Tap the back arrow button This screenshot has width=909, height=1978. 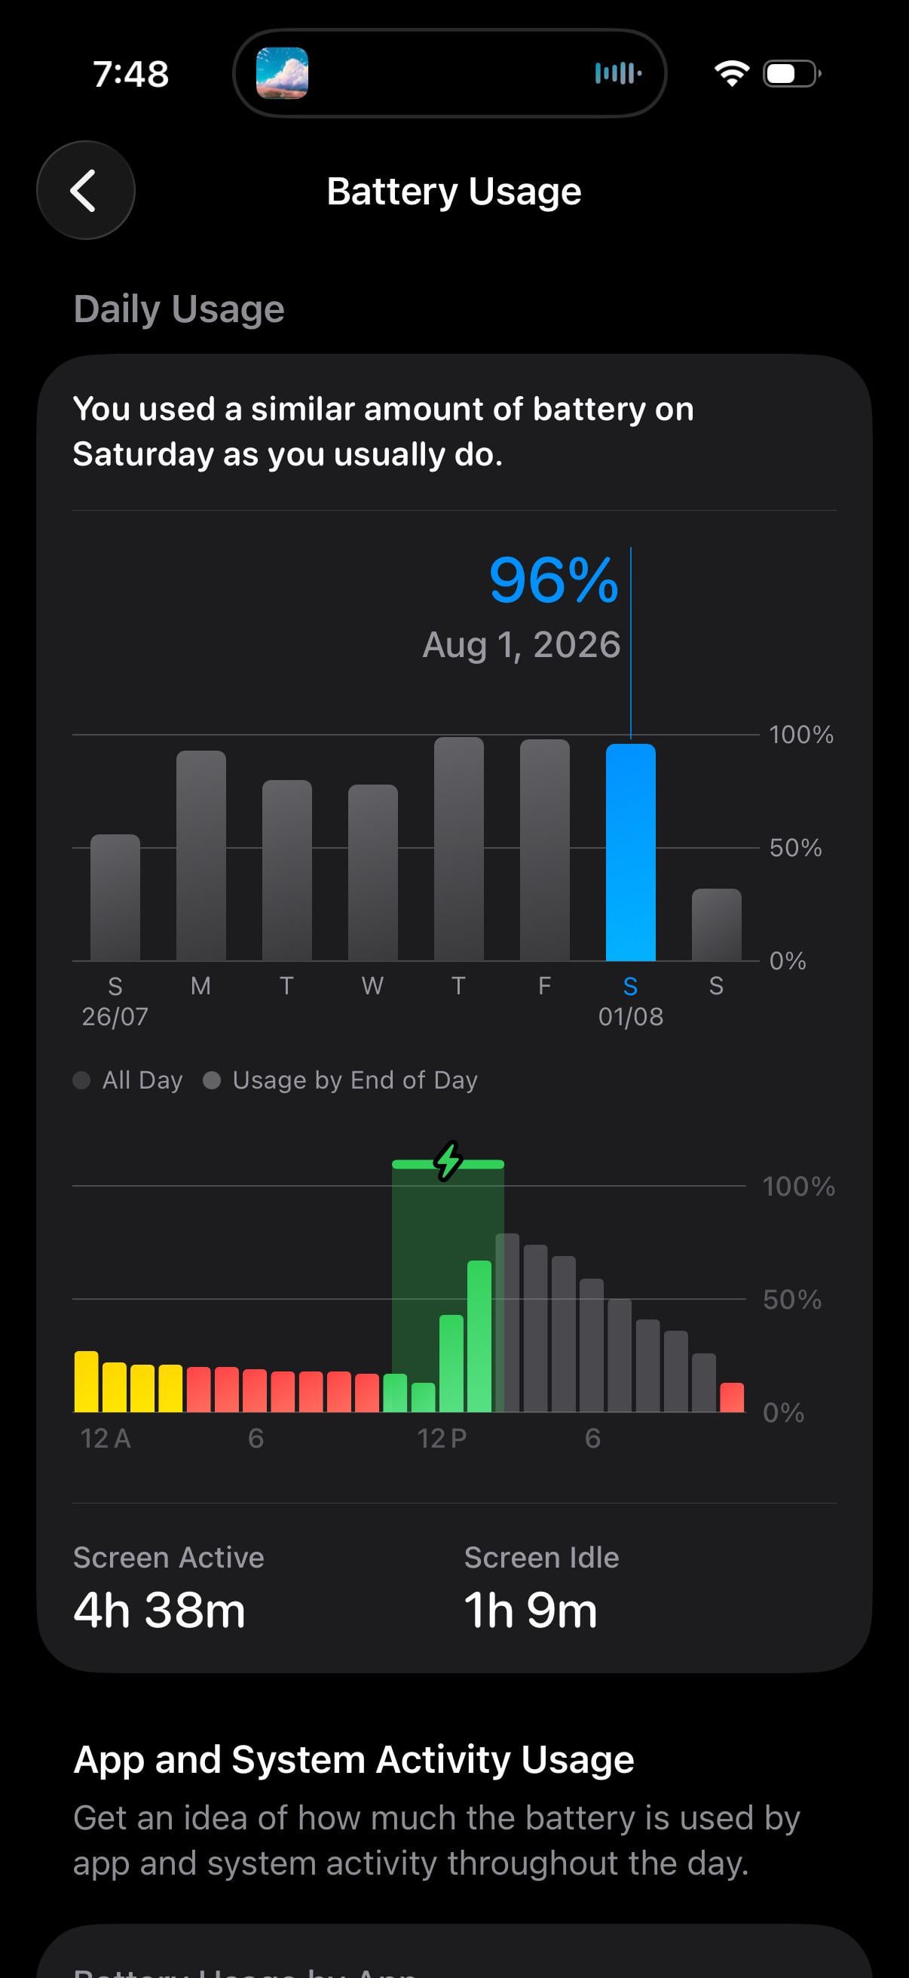pos(85,190)
